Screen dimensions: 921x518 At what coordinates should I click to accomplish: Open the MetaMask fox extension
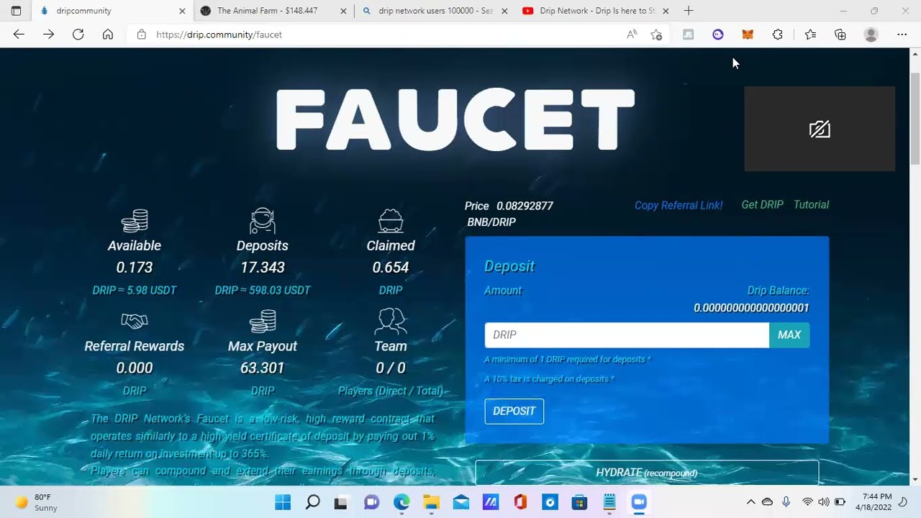[748, 35]
